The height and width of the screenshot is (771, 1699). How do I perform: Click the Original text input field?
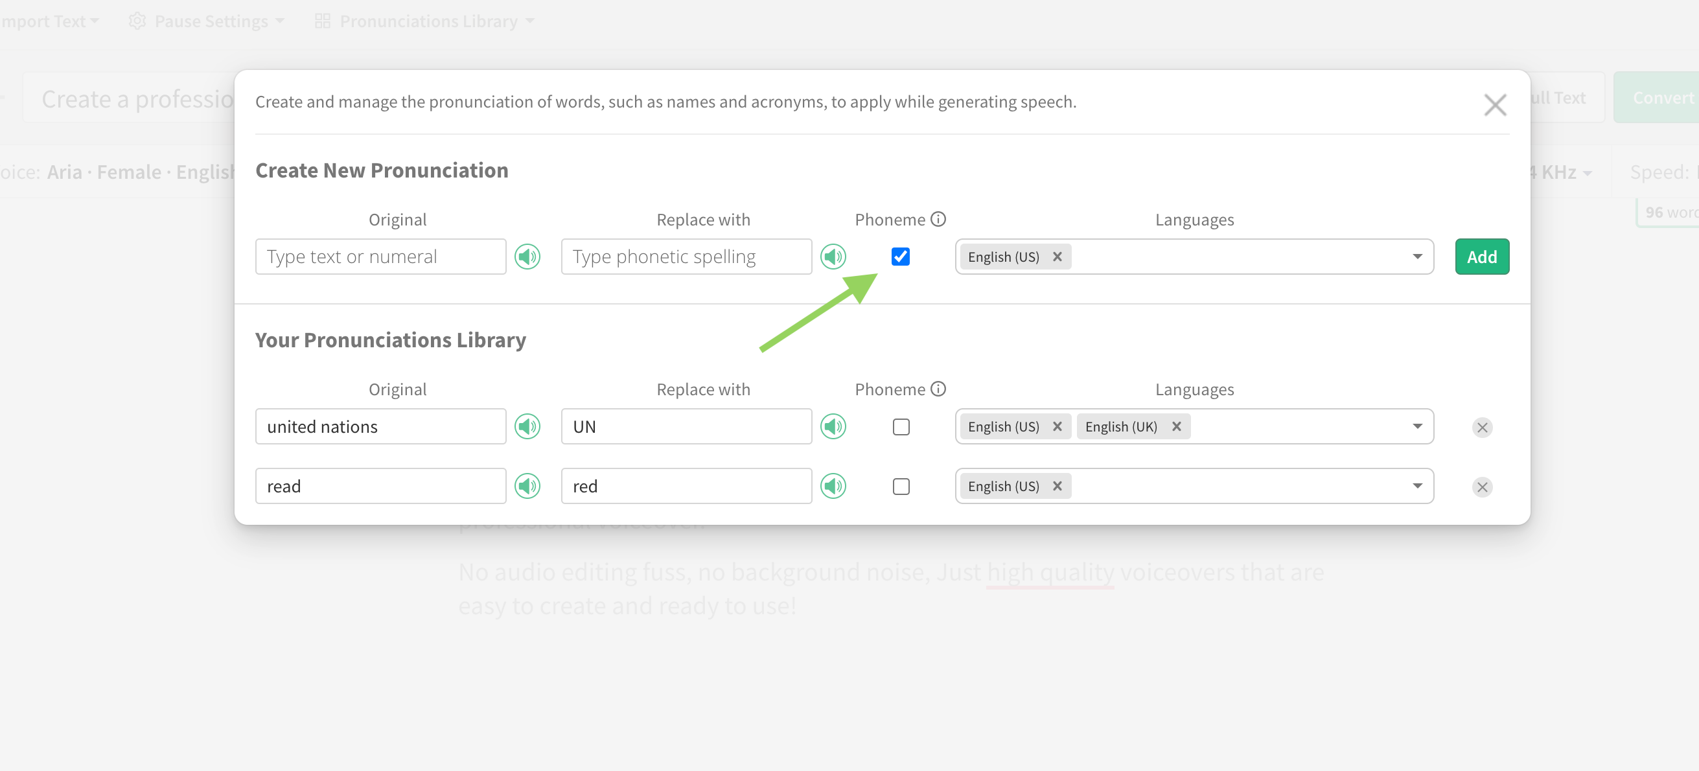[382, 257]
